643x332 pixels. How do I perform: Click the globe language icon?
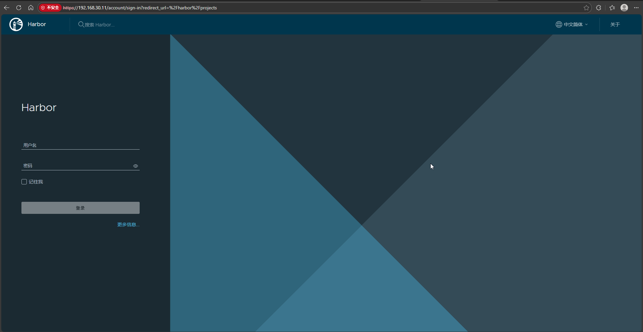[559, 24]
